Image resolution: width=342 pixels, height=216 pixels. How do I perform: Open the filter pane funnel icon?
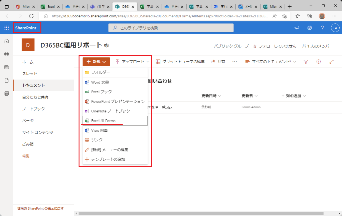point(306,62)
